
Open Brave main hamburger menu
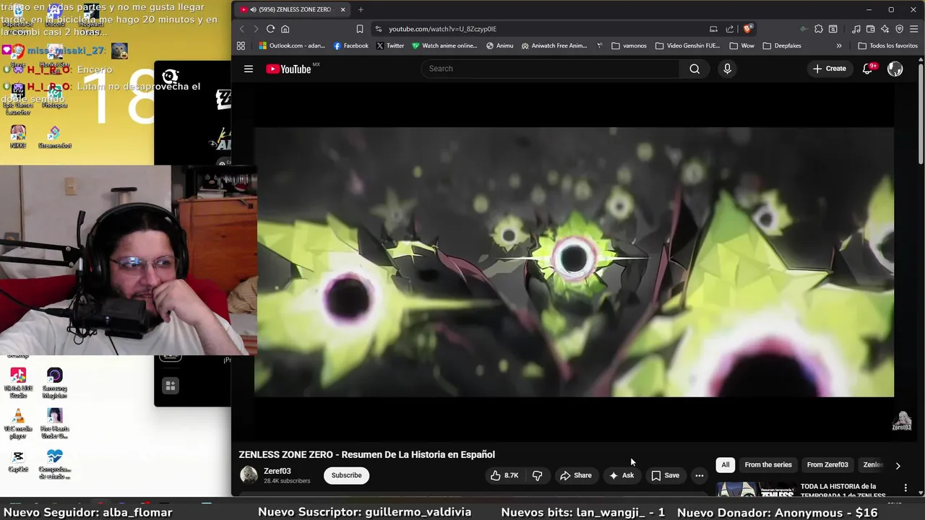[x=914, y=29]
